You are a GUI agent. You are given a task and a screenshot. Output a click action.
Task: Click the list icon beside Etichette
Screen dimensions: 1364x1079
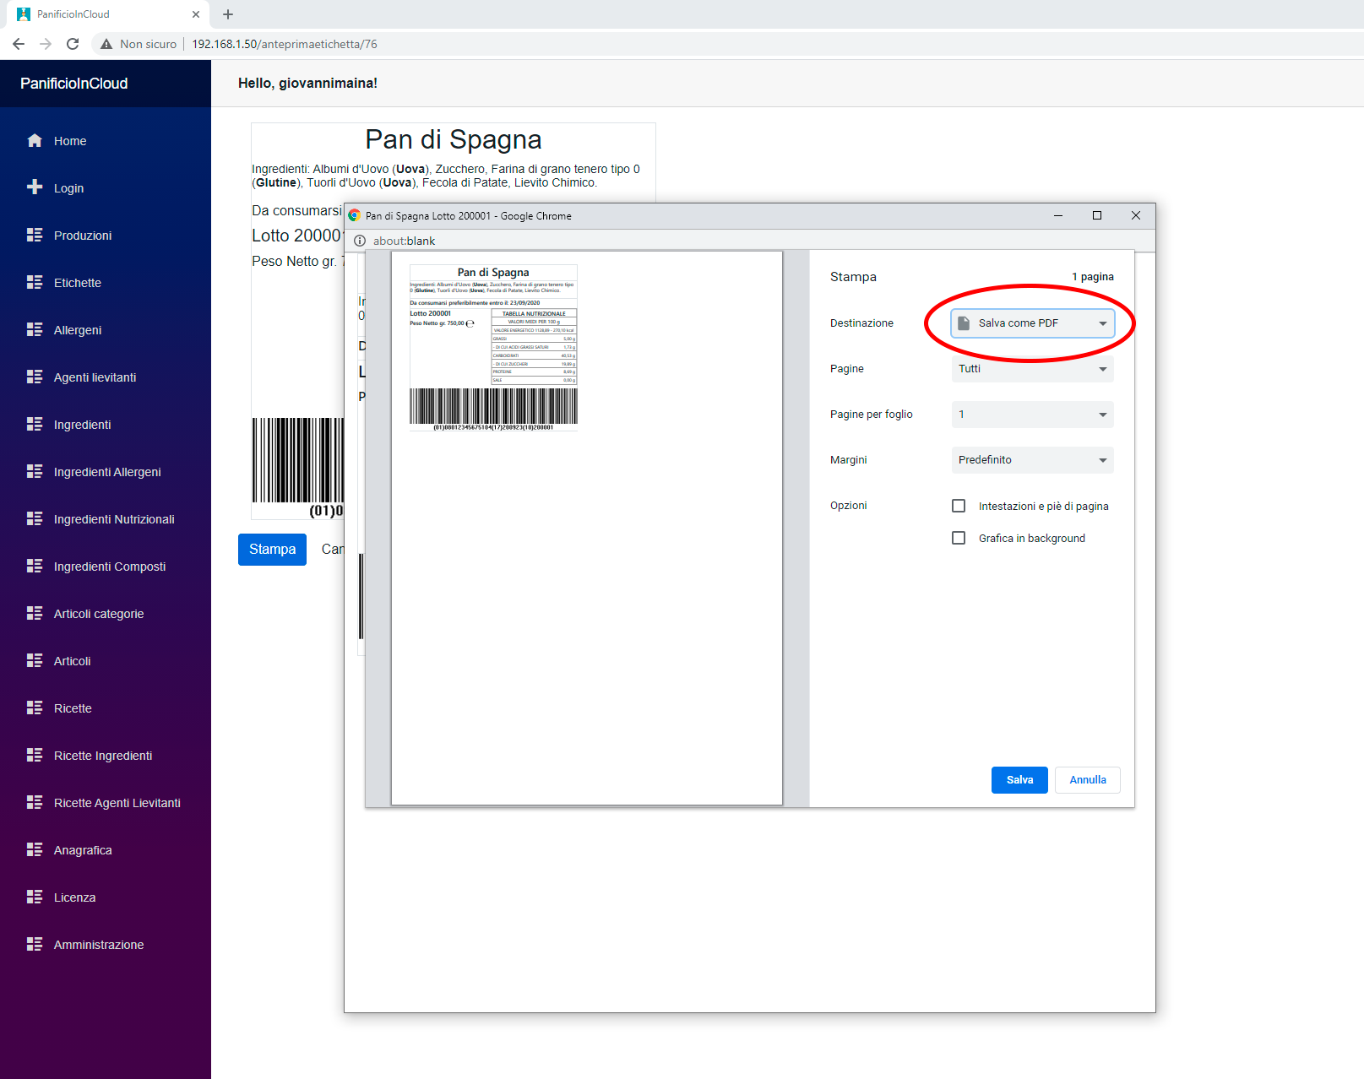pyautogui.click(x=35, y=282)
